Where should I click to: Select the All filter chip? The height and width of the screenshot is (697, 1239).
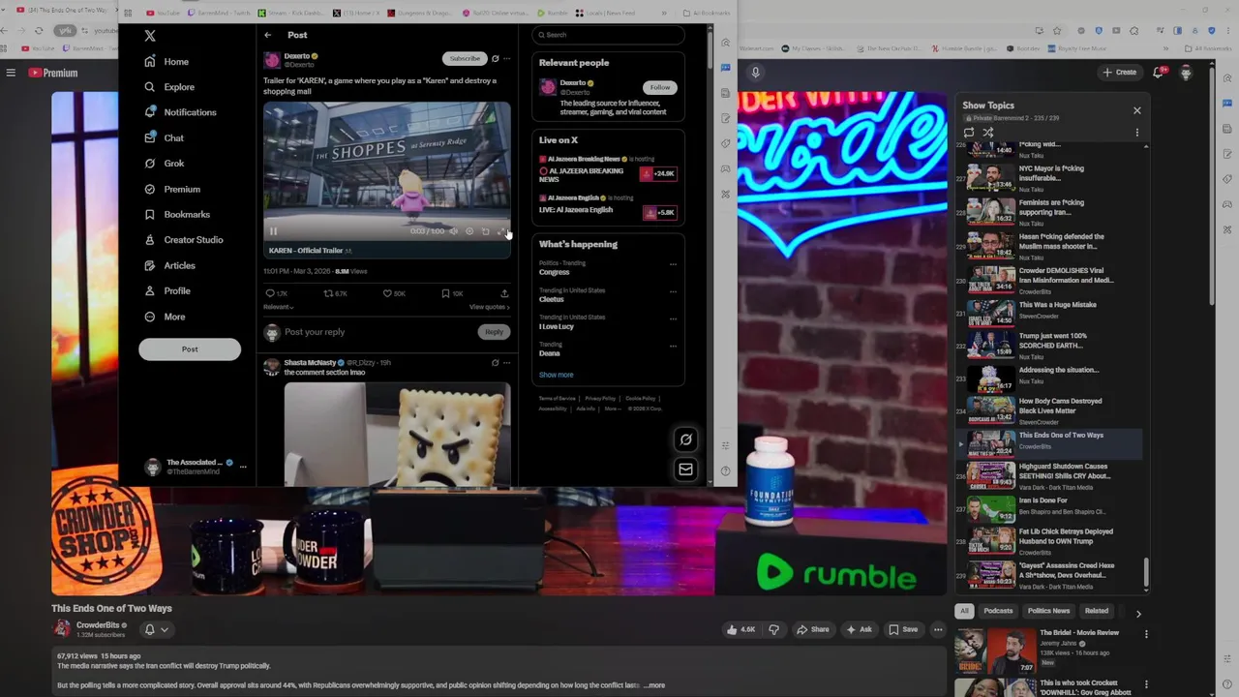coord(964,611)
